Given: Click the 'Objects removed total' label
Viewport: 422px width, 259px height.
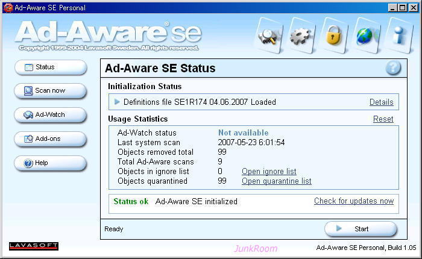Looking at the screenshot, I should (156, 152).
